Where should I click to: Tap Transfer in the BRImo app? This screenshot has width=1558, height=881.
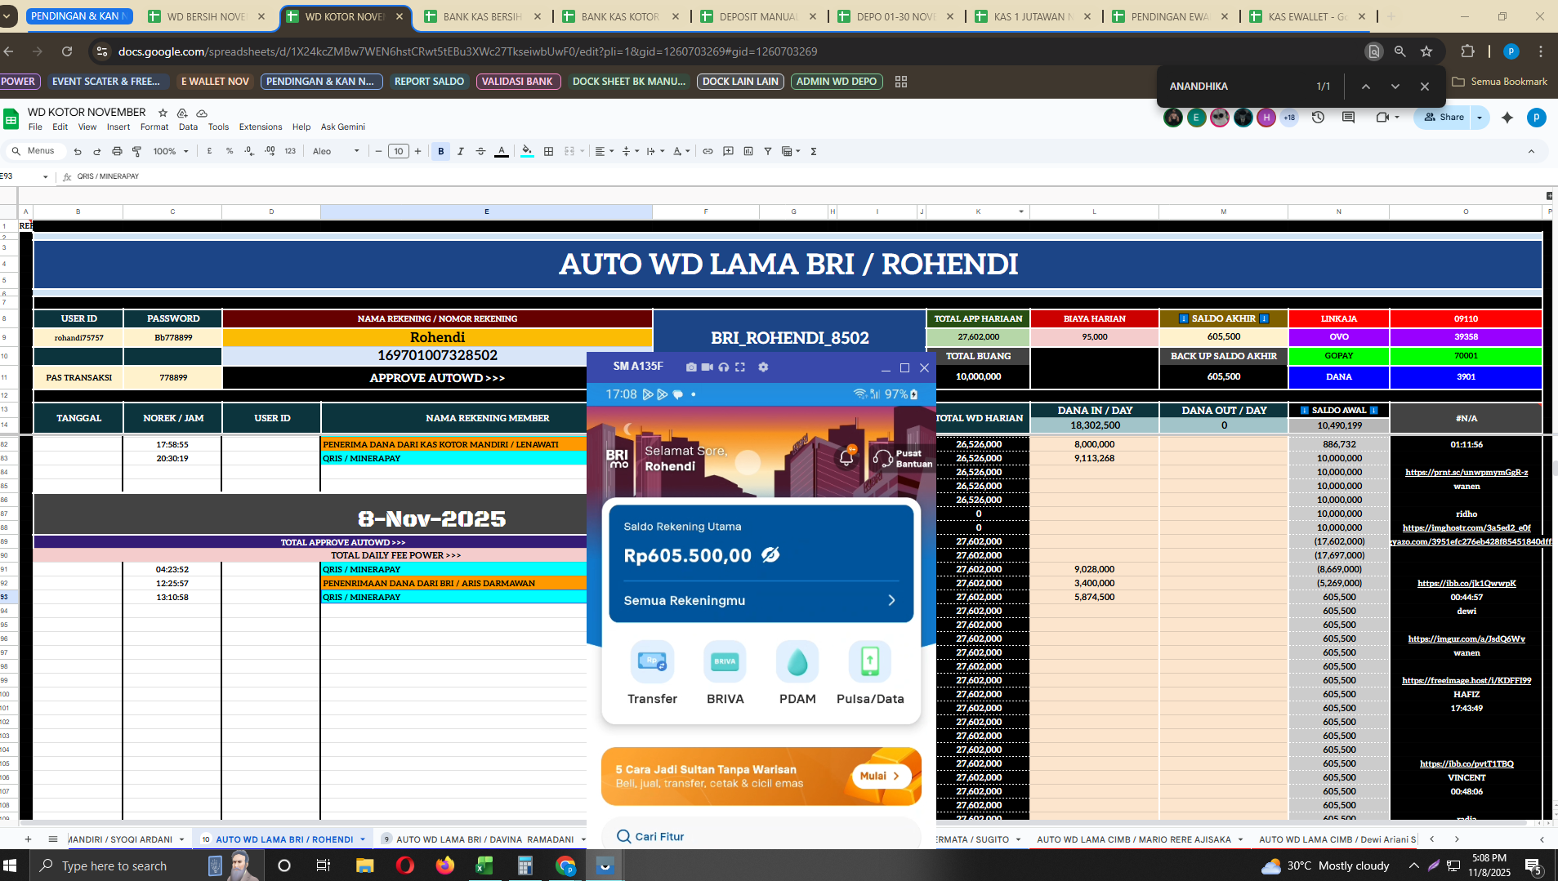click(652, 673)
